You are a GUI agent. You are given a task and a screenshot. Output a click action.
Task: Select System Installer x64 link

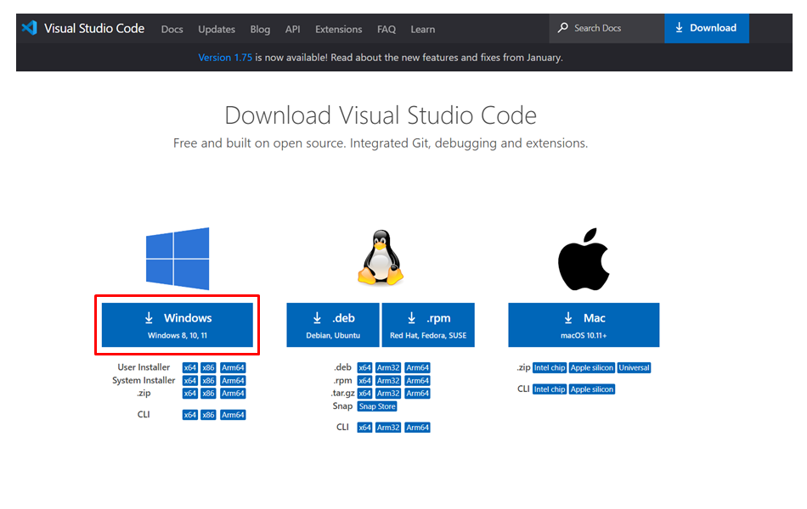(190, 380)
